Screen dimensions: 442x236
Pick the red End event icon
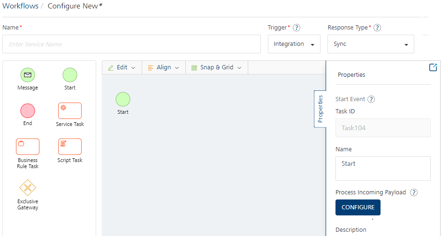pos(28,111)
